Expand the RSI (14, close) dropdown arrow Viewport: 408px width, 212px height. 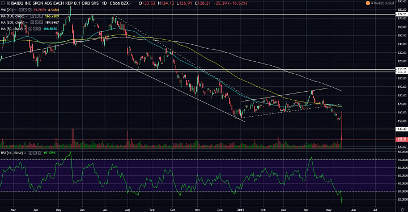[x=25, y=153]
